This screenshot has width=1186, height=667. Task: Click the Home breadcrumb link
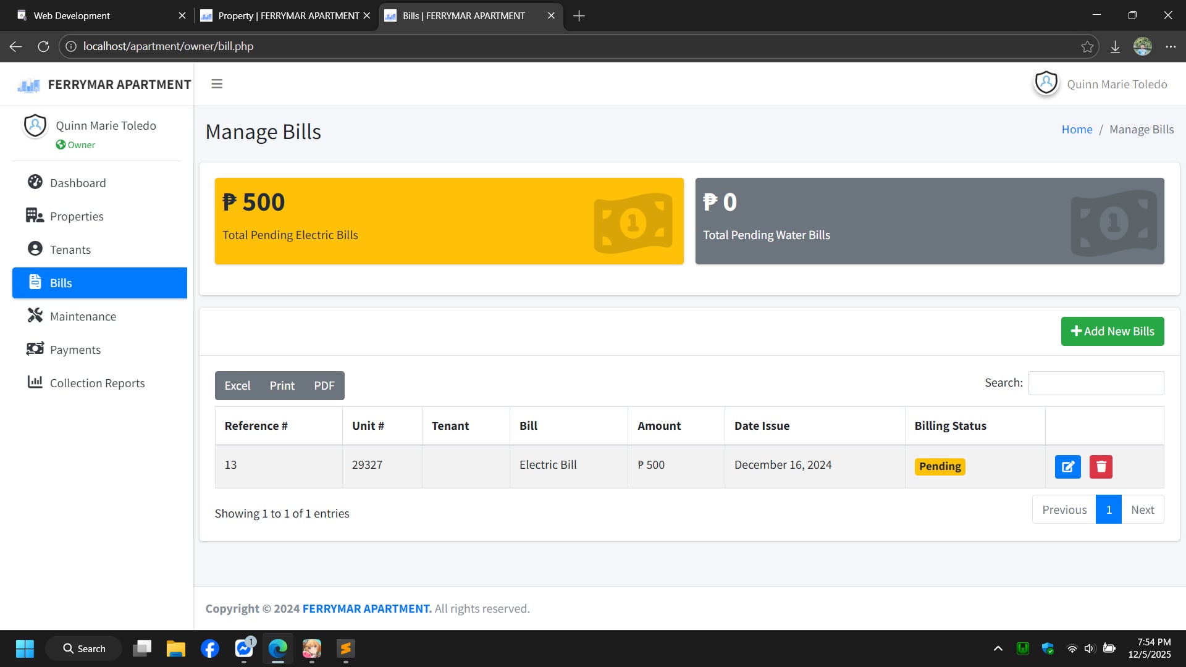pos(1077,129)
